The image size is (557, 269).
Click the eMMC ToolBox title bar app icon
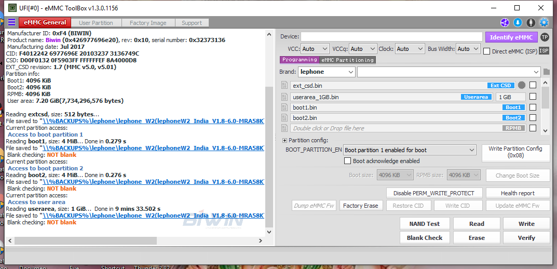(12, 7)
